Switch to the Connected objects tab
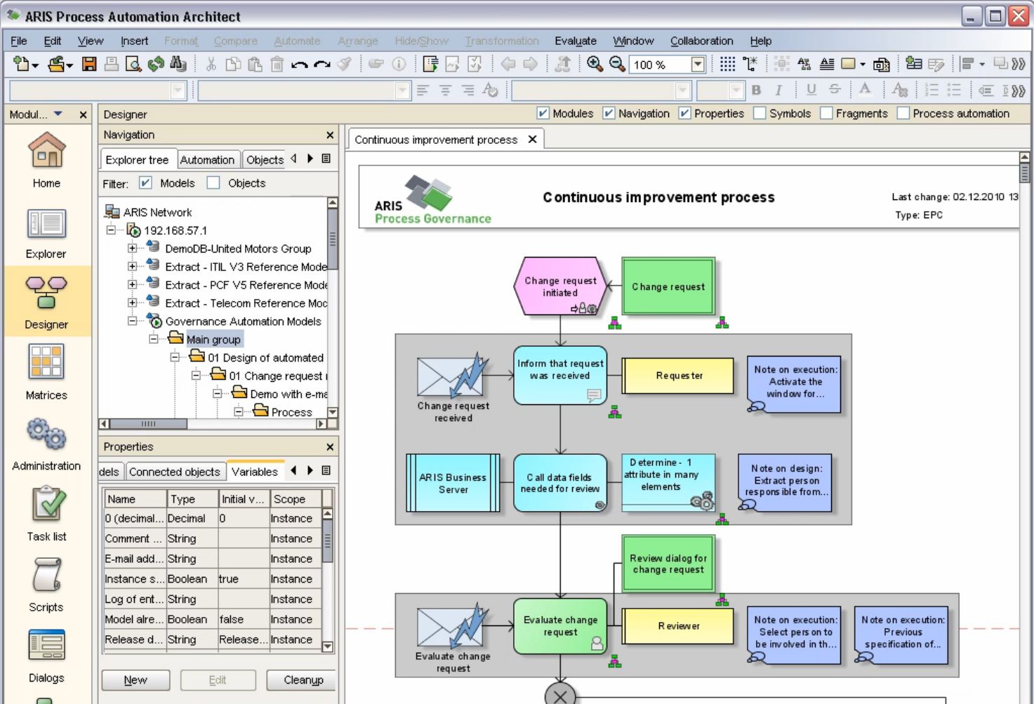Viewport: 1034px width, 704px height. (x=174, y=472)
